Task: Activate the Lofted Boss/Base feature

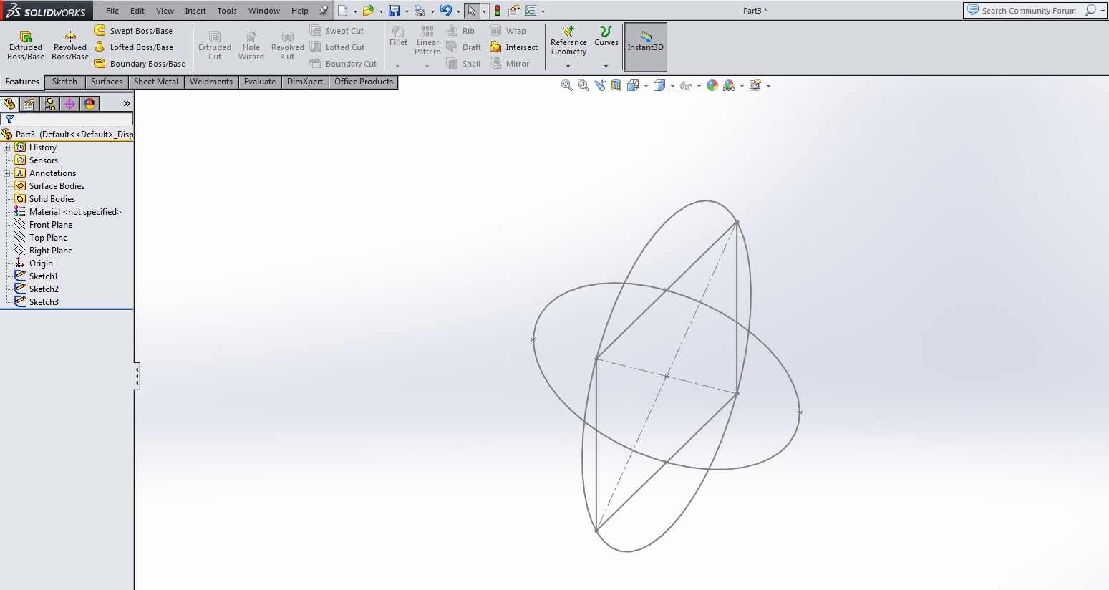Action: pos(140,47)
